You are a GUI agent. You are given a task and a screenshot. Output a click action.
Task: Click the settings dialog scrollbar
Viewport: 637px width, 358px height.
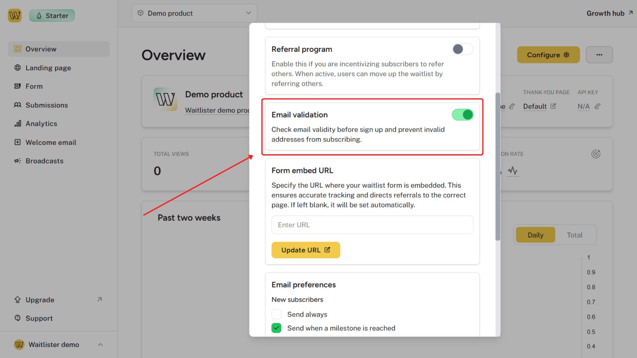click(x=498, y=166)
